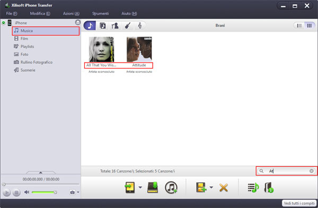318x208 pixels.
Task: Add files to device icon
Action: pos(130,187)
